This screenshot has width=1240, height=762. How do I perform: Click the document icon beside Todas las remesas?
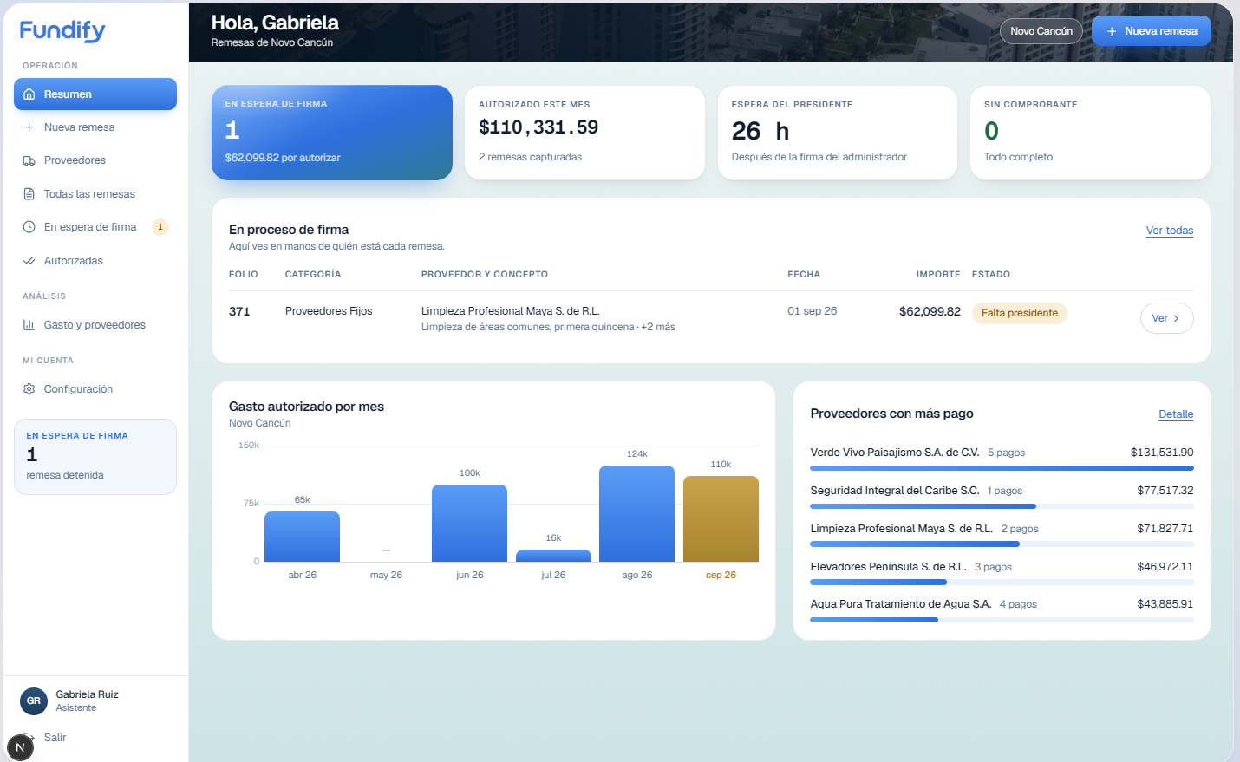pos(29,194)
